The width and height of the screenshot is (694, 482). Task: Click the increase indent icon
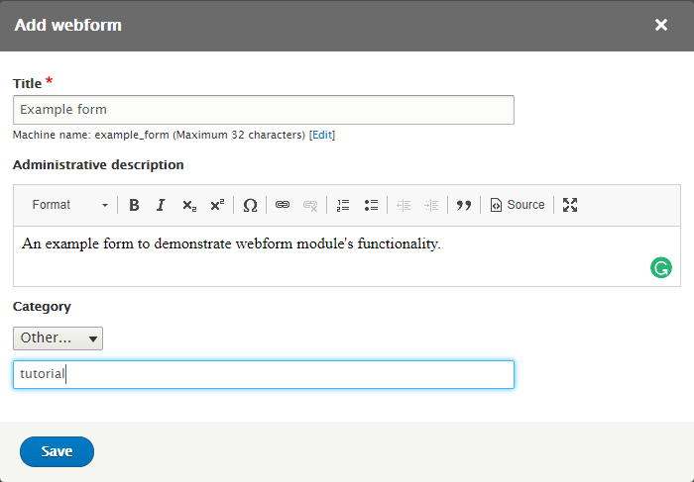coord(431,205)
